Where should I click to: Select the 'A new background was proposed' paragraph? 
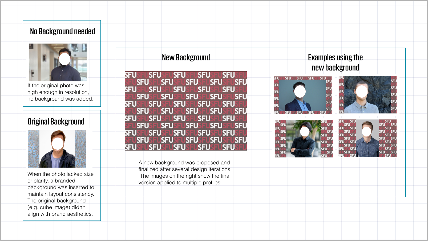coord(185,173)
